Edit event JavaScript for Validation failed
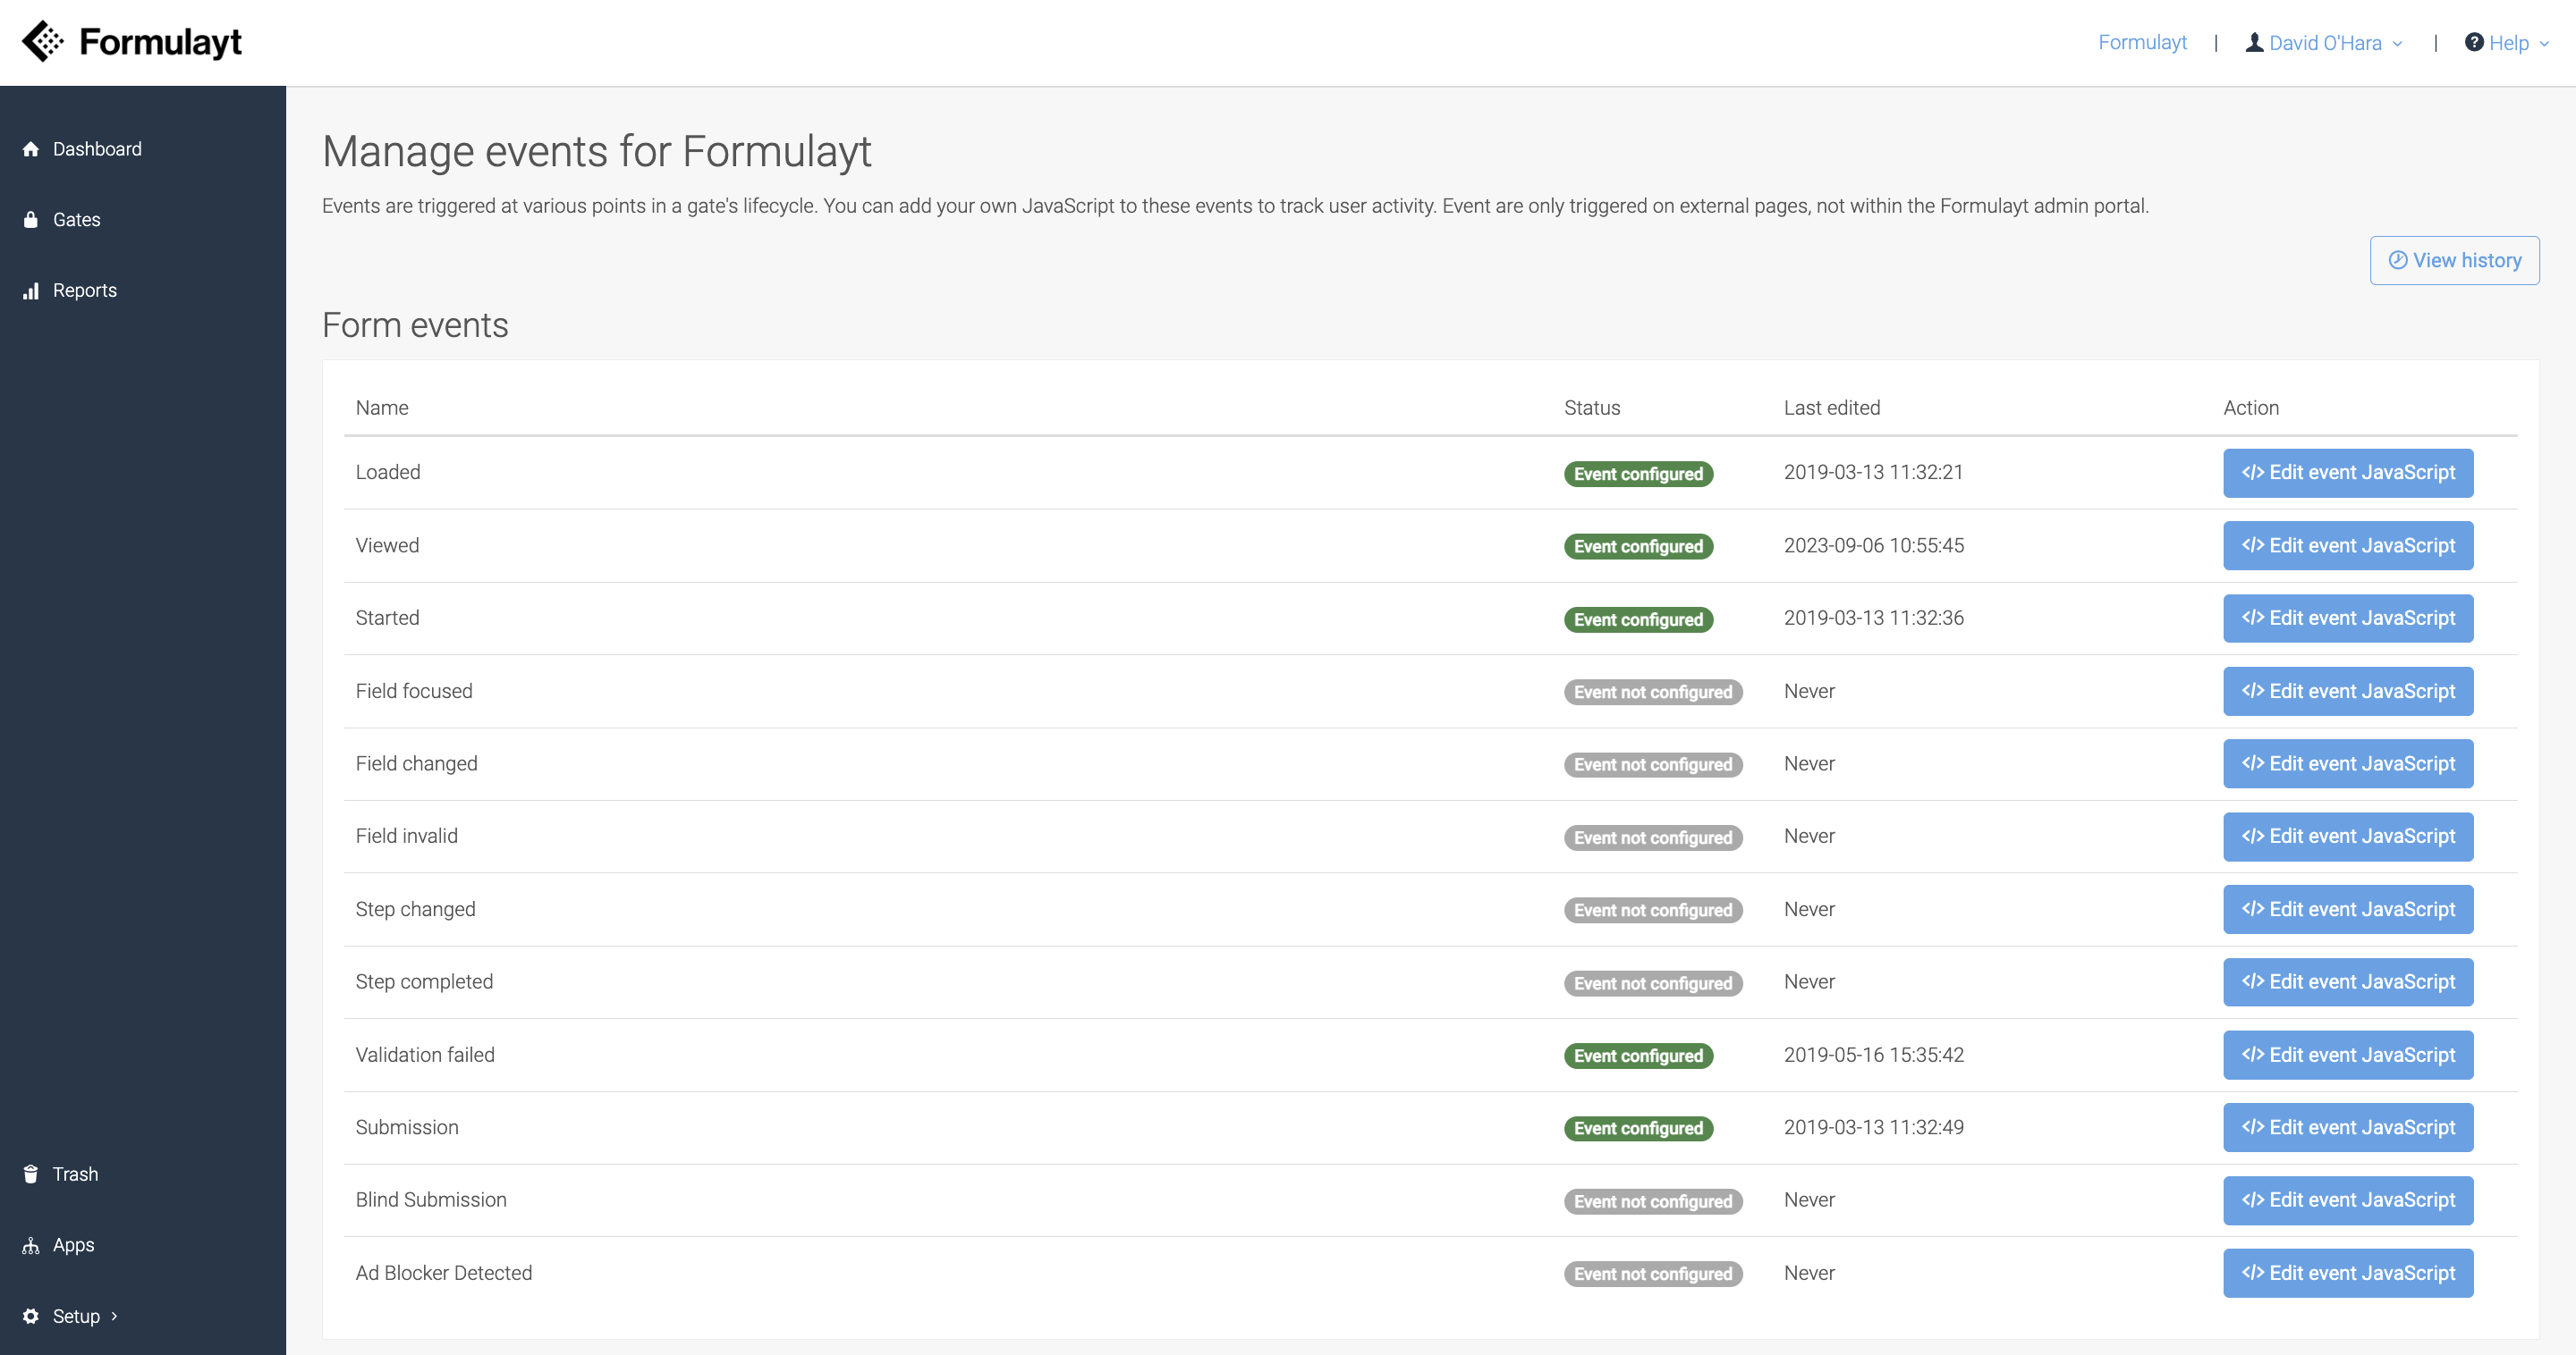Screen dimensions: 2576x1355 [2347, 1056]
